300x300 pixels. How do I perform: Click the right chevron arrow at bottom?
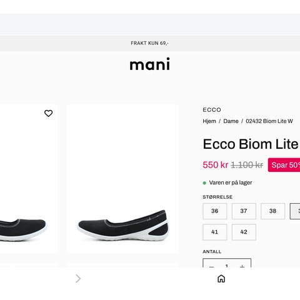[78, 279]
